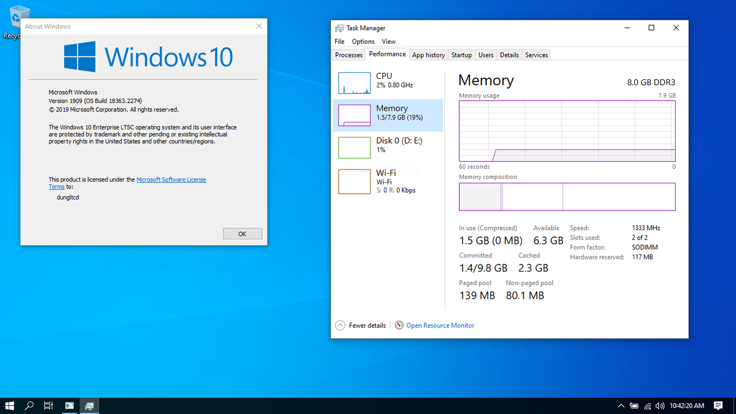Click OK in the About Windows dialog
Screen dimensions: 736x414
pos(242,233)
